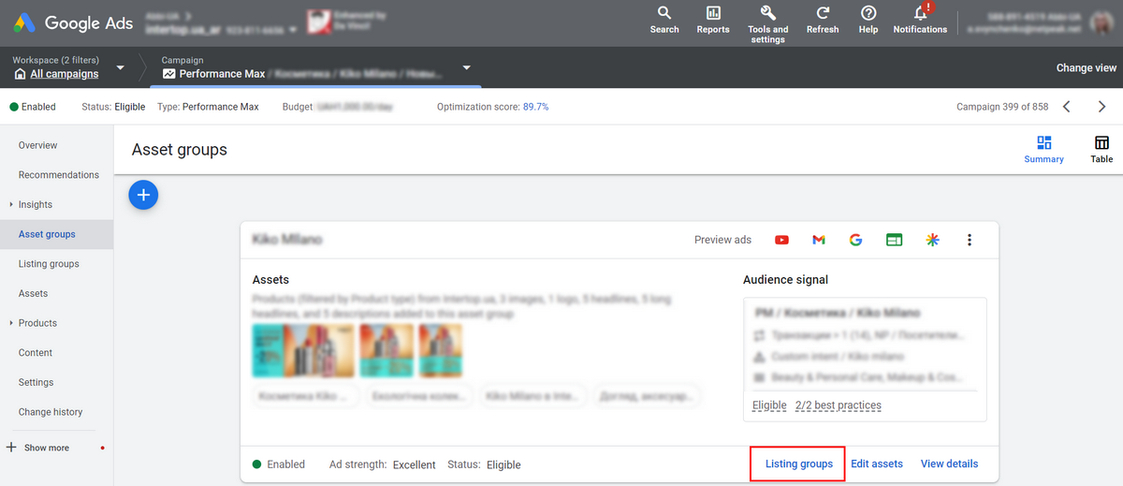Preview ad on YouTube
Viewport: 1123px width, 486px height.
781,240
